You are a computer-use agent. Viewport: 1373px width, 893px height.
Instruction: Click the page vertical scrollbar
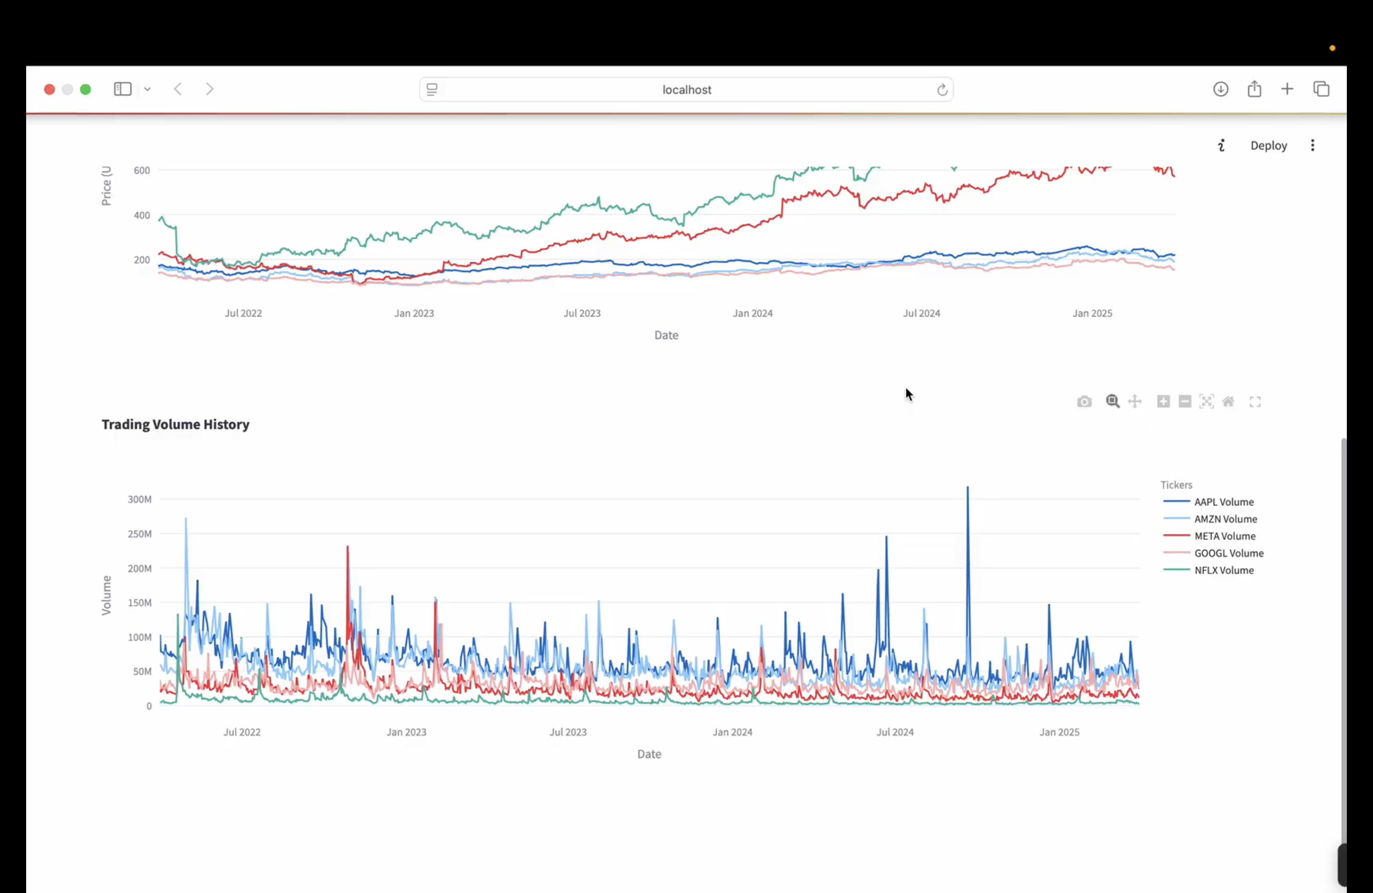[x=1344, y=635]
